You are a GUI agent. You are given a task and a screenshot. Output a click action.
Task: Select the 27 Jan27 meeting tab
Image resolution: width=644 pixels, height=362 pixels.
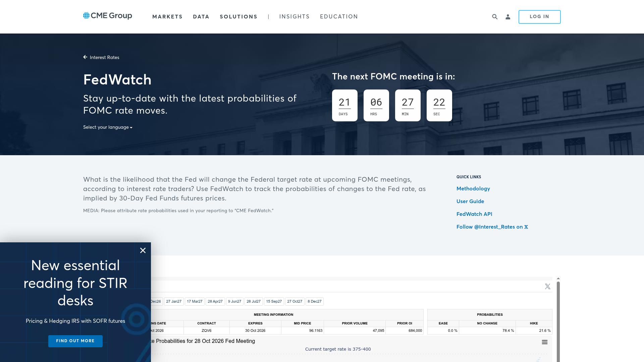(174, 302)
